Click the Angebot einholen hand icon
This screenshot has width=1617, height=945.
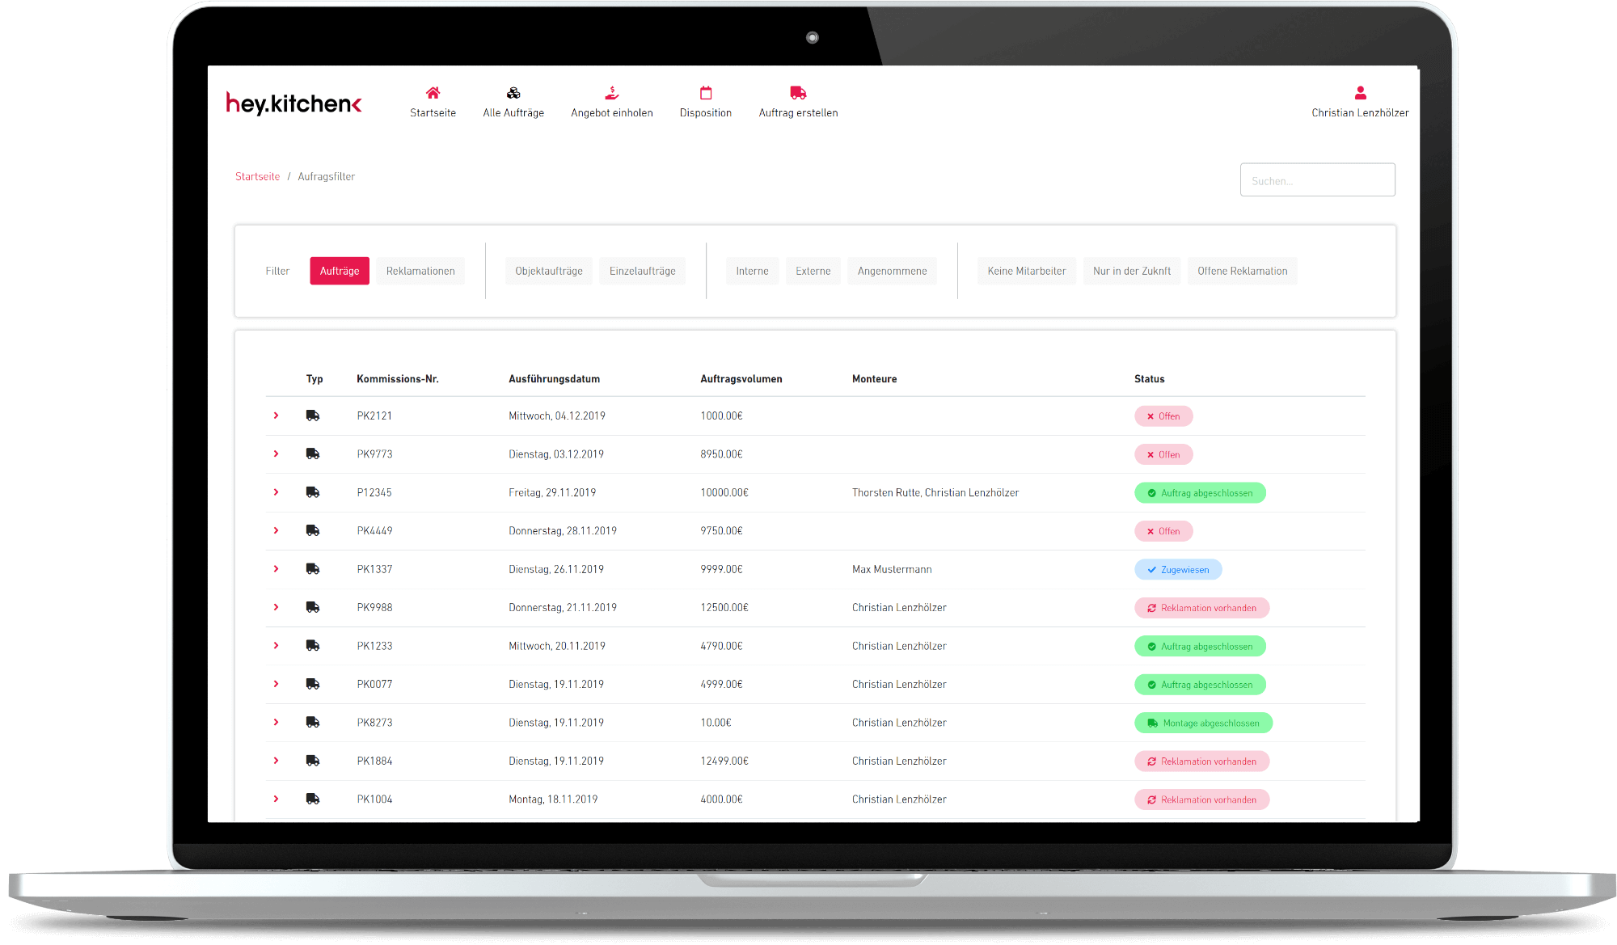pyautogui.click(x=612, y=93)
